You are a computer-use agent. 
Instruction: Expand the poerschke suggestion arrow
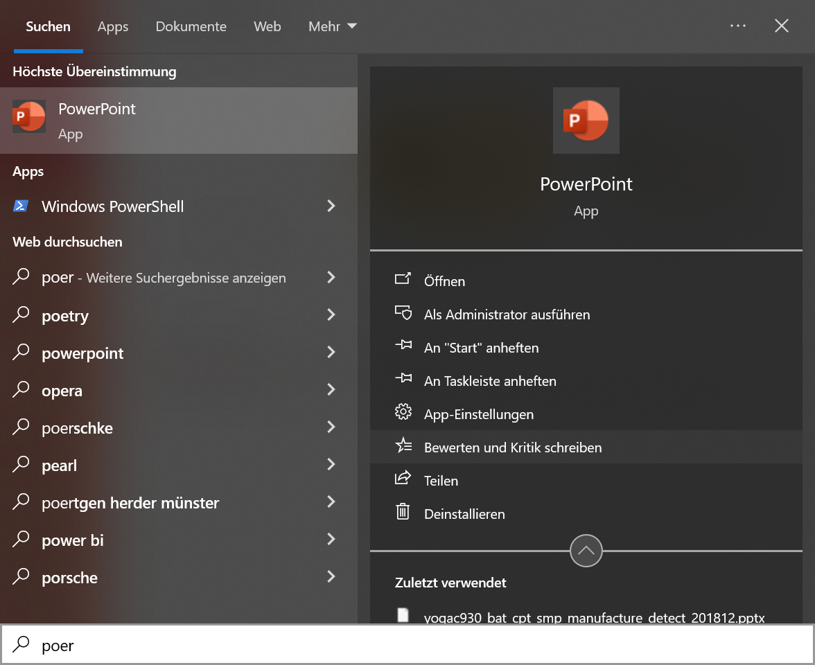click(x=331, y=427)
